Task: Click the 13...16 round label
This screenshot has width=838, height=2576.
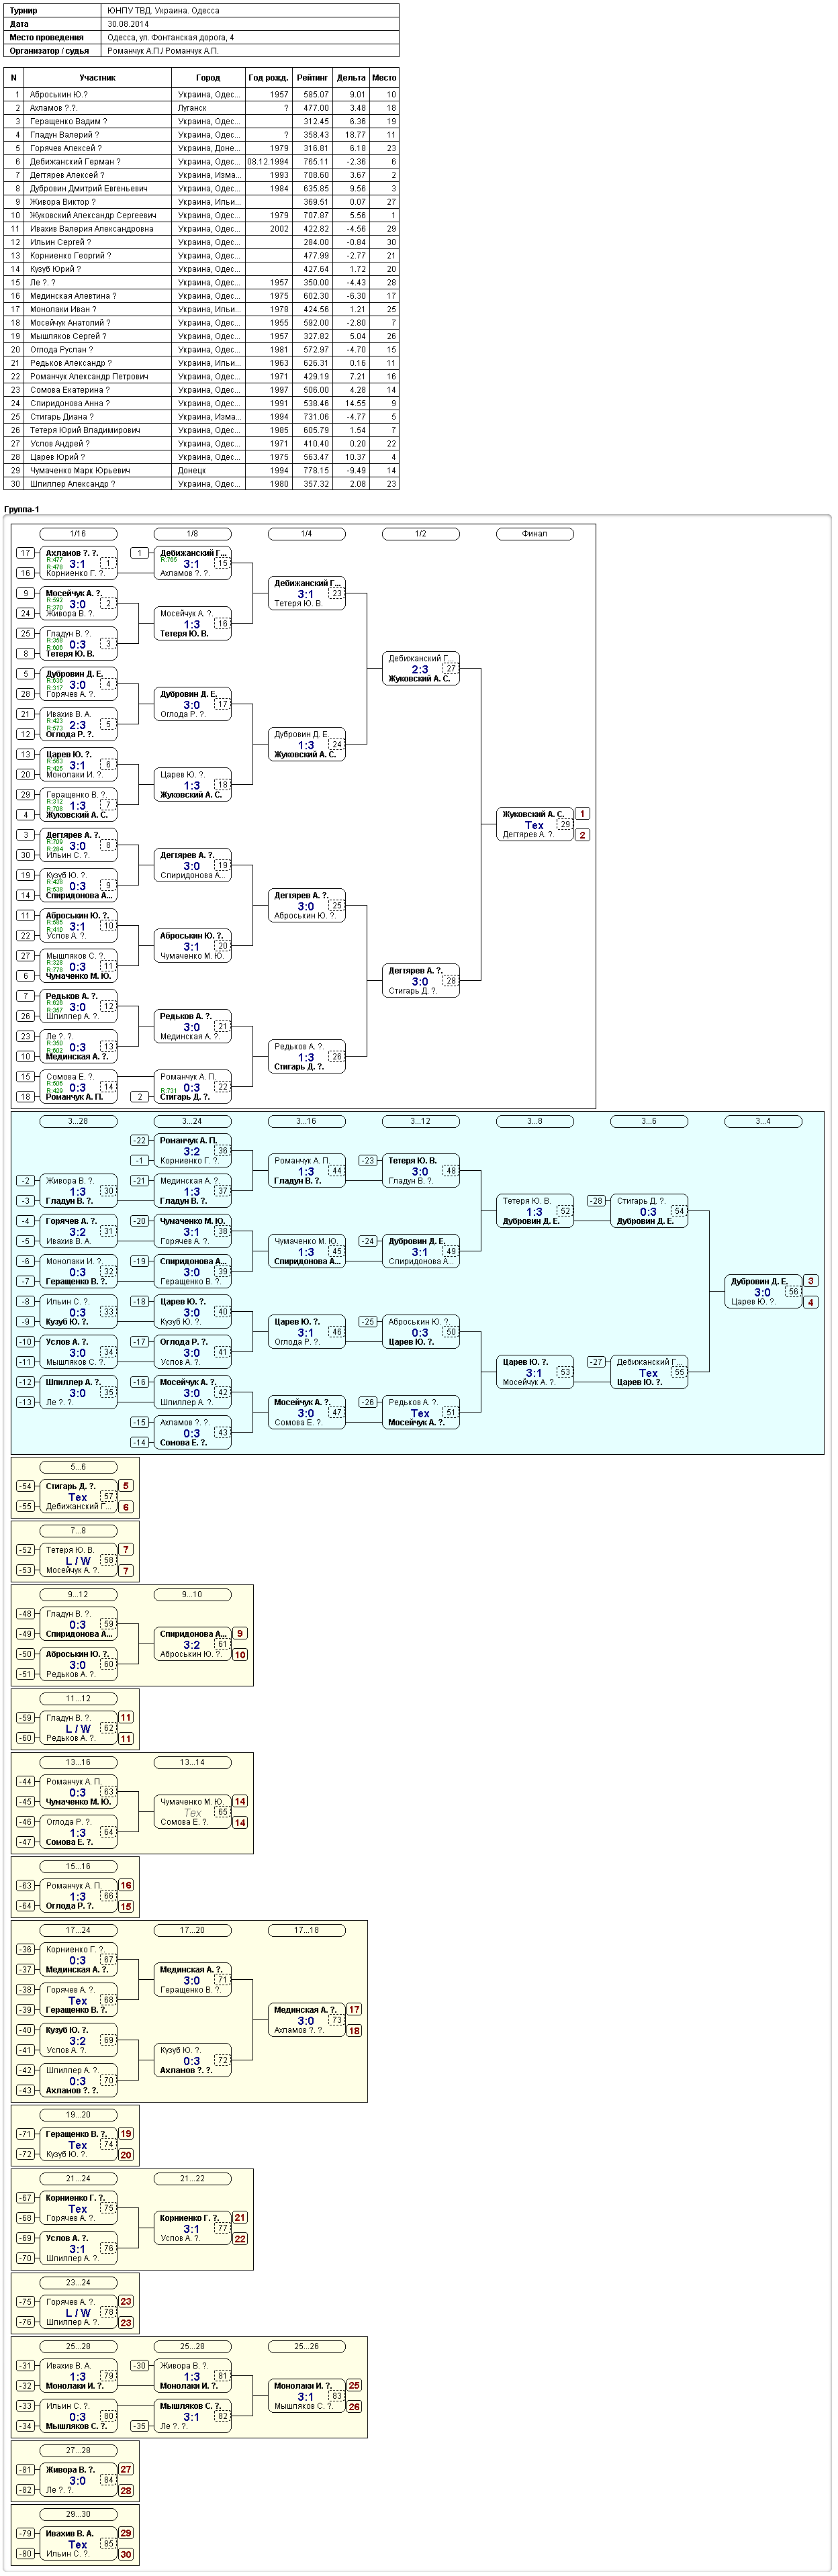Action: (78, 1763)
